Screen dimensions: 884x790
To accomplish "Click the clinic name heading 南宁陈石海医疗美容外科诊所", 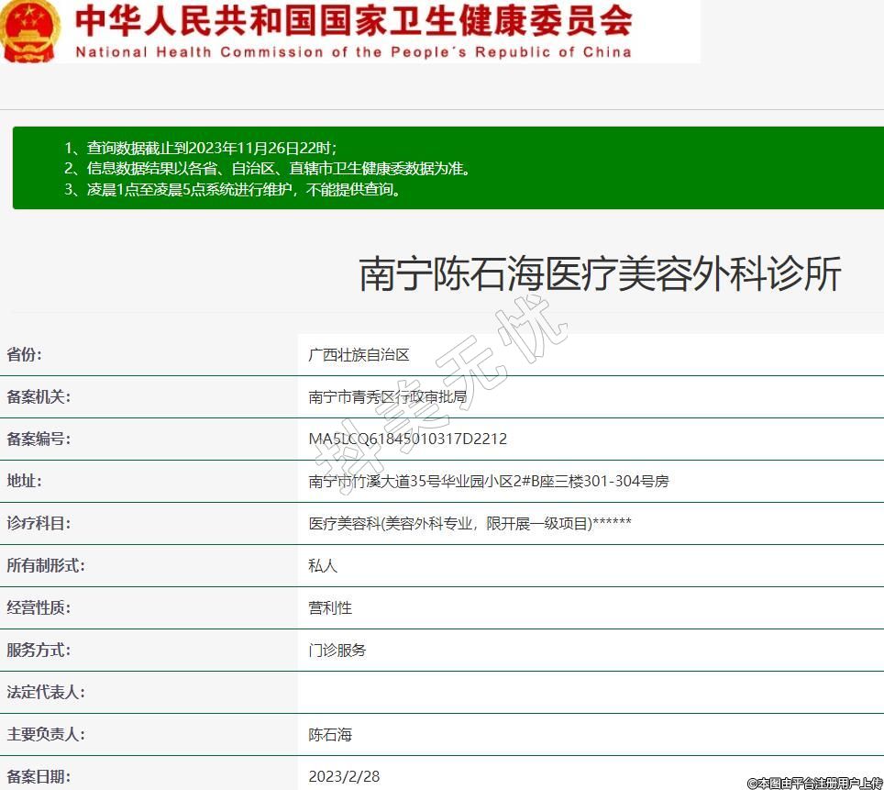I will coord(600,274).
